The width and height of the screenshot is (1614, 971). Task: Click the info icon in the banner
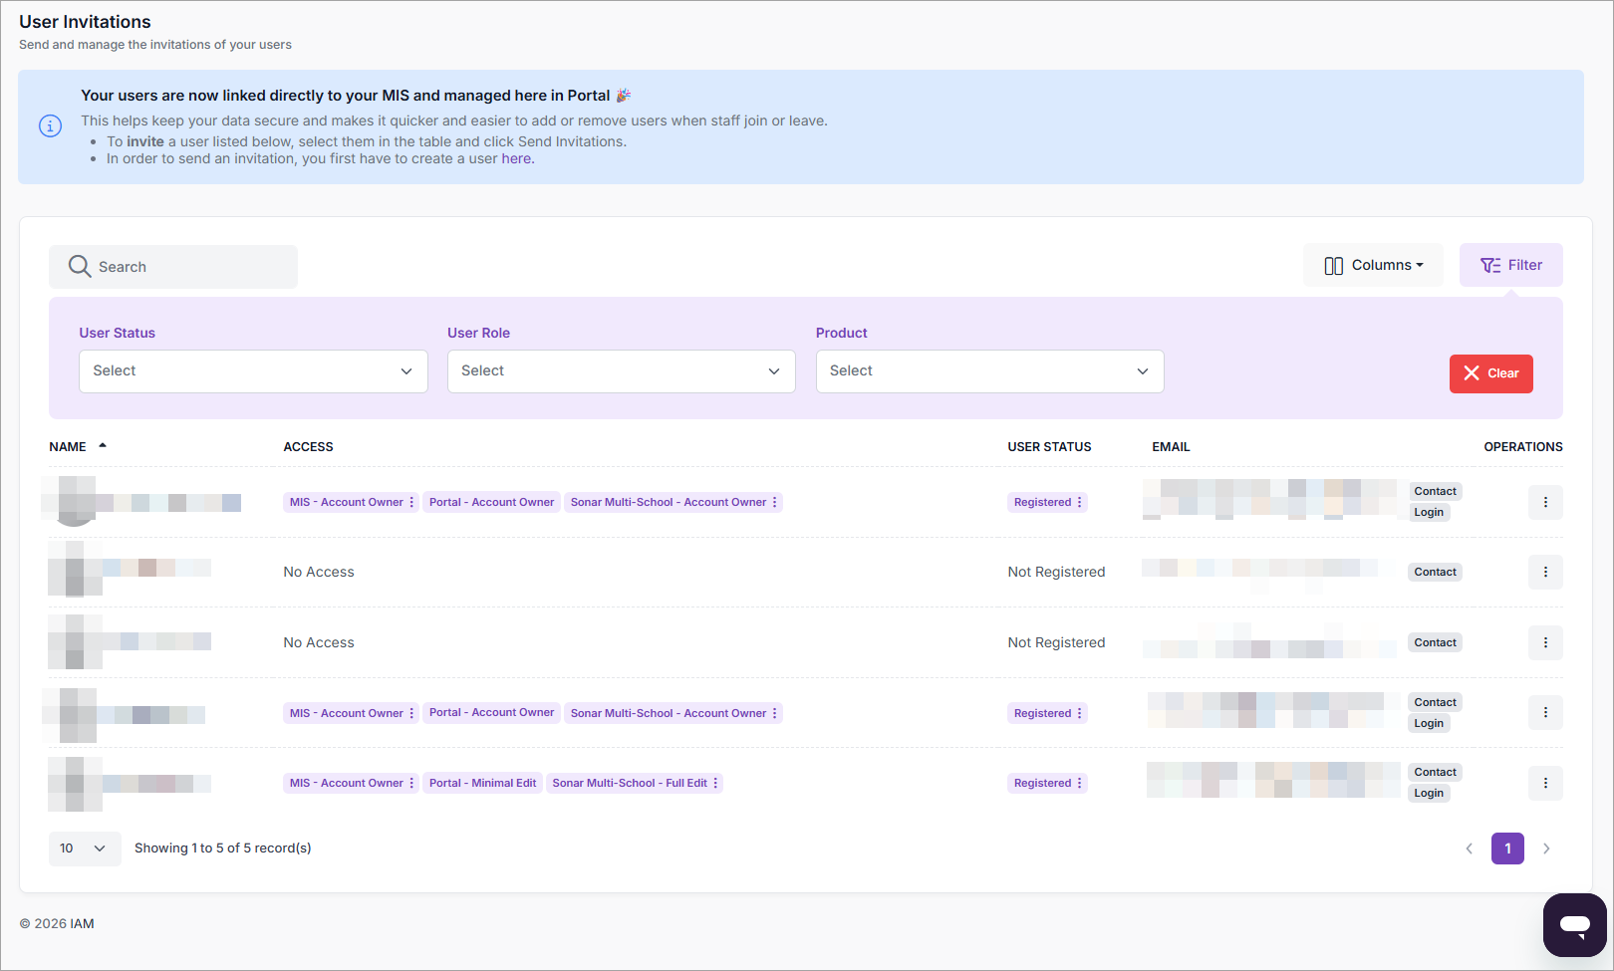click(50, 126)
